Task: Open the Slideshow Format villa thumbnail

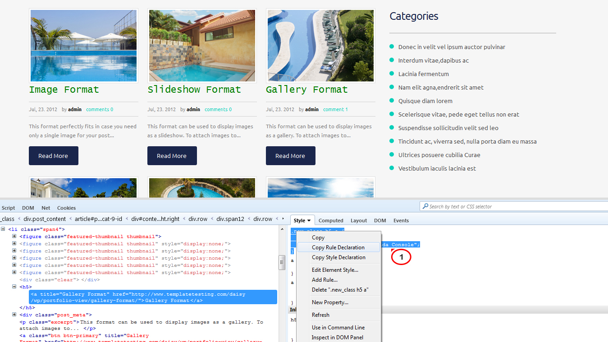Action: point(202,45)
